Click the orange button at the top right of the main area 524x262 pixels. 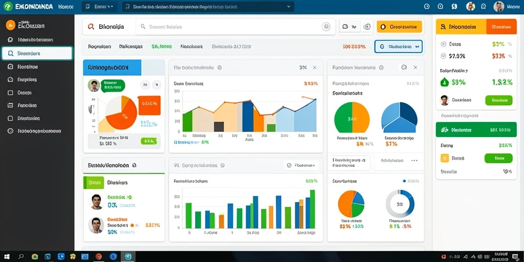click(399, 27)
